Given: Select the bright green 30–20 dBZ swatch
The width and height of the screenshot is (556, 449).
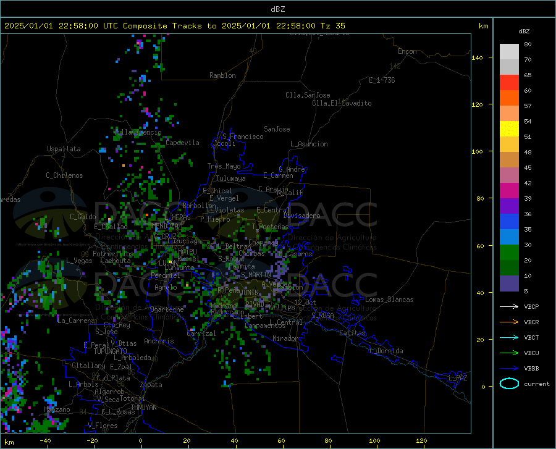Looking at the screenshot, I should click(x=509, y=253).
